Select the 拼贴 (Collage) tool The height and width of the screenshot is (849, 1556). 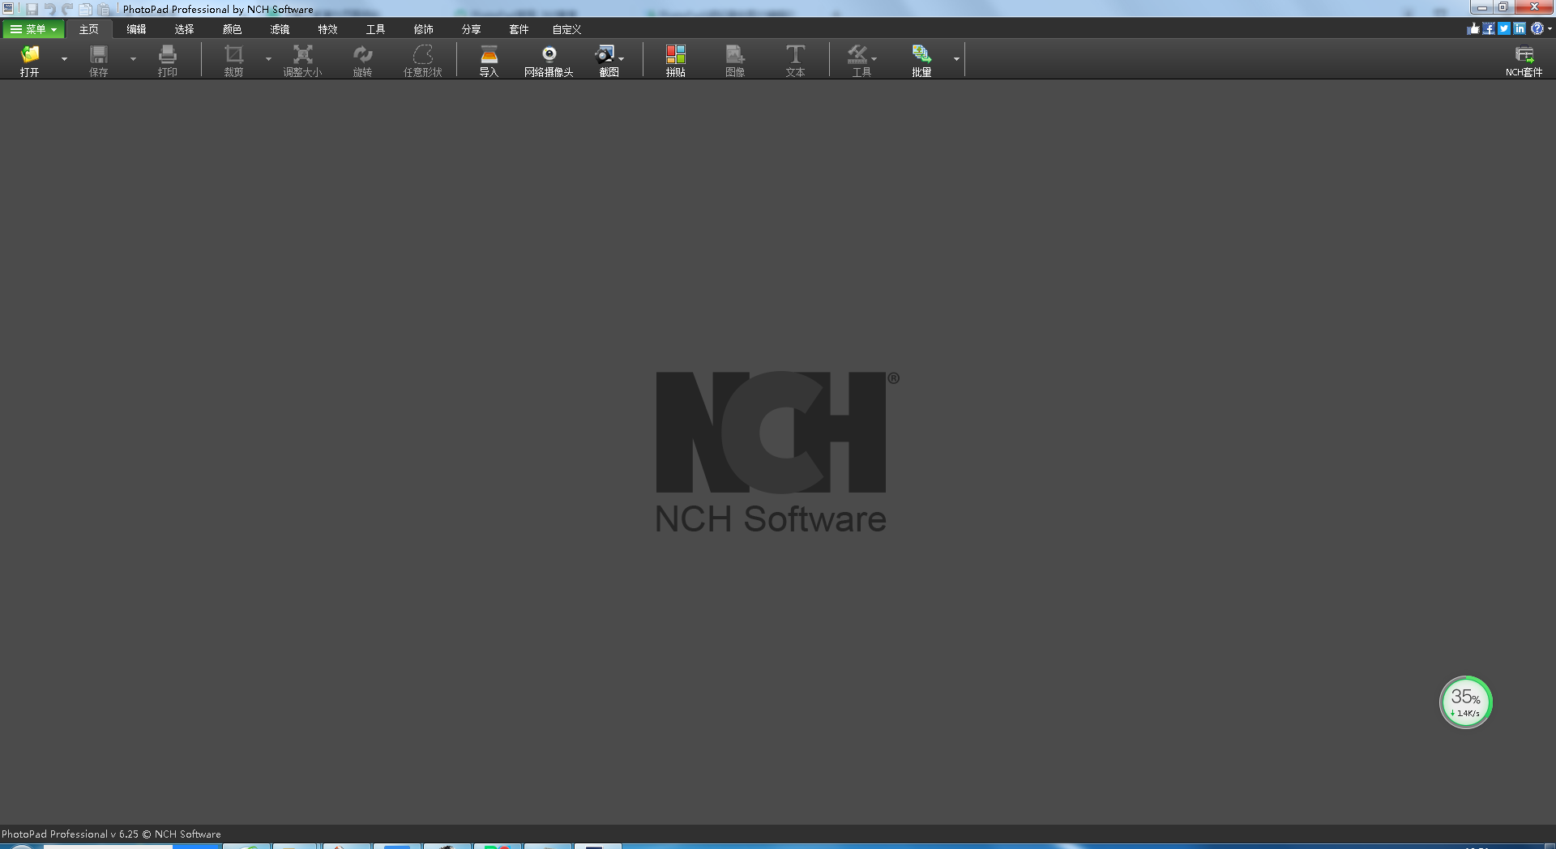(675, 55)
